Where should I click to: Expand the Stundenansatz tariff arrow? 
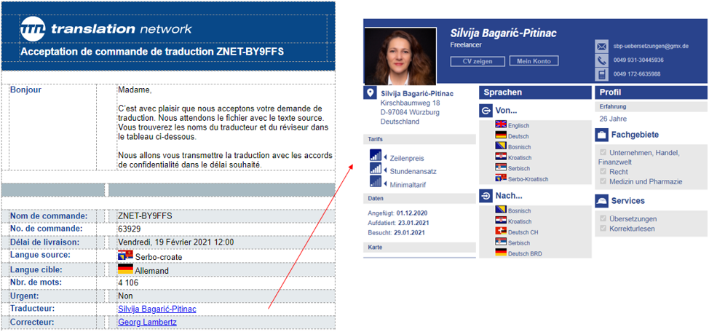tap(385, 170)
